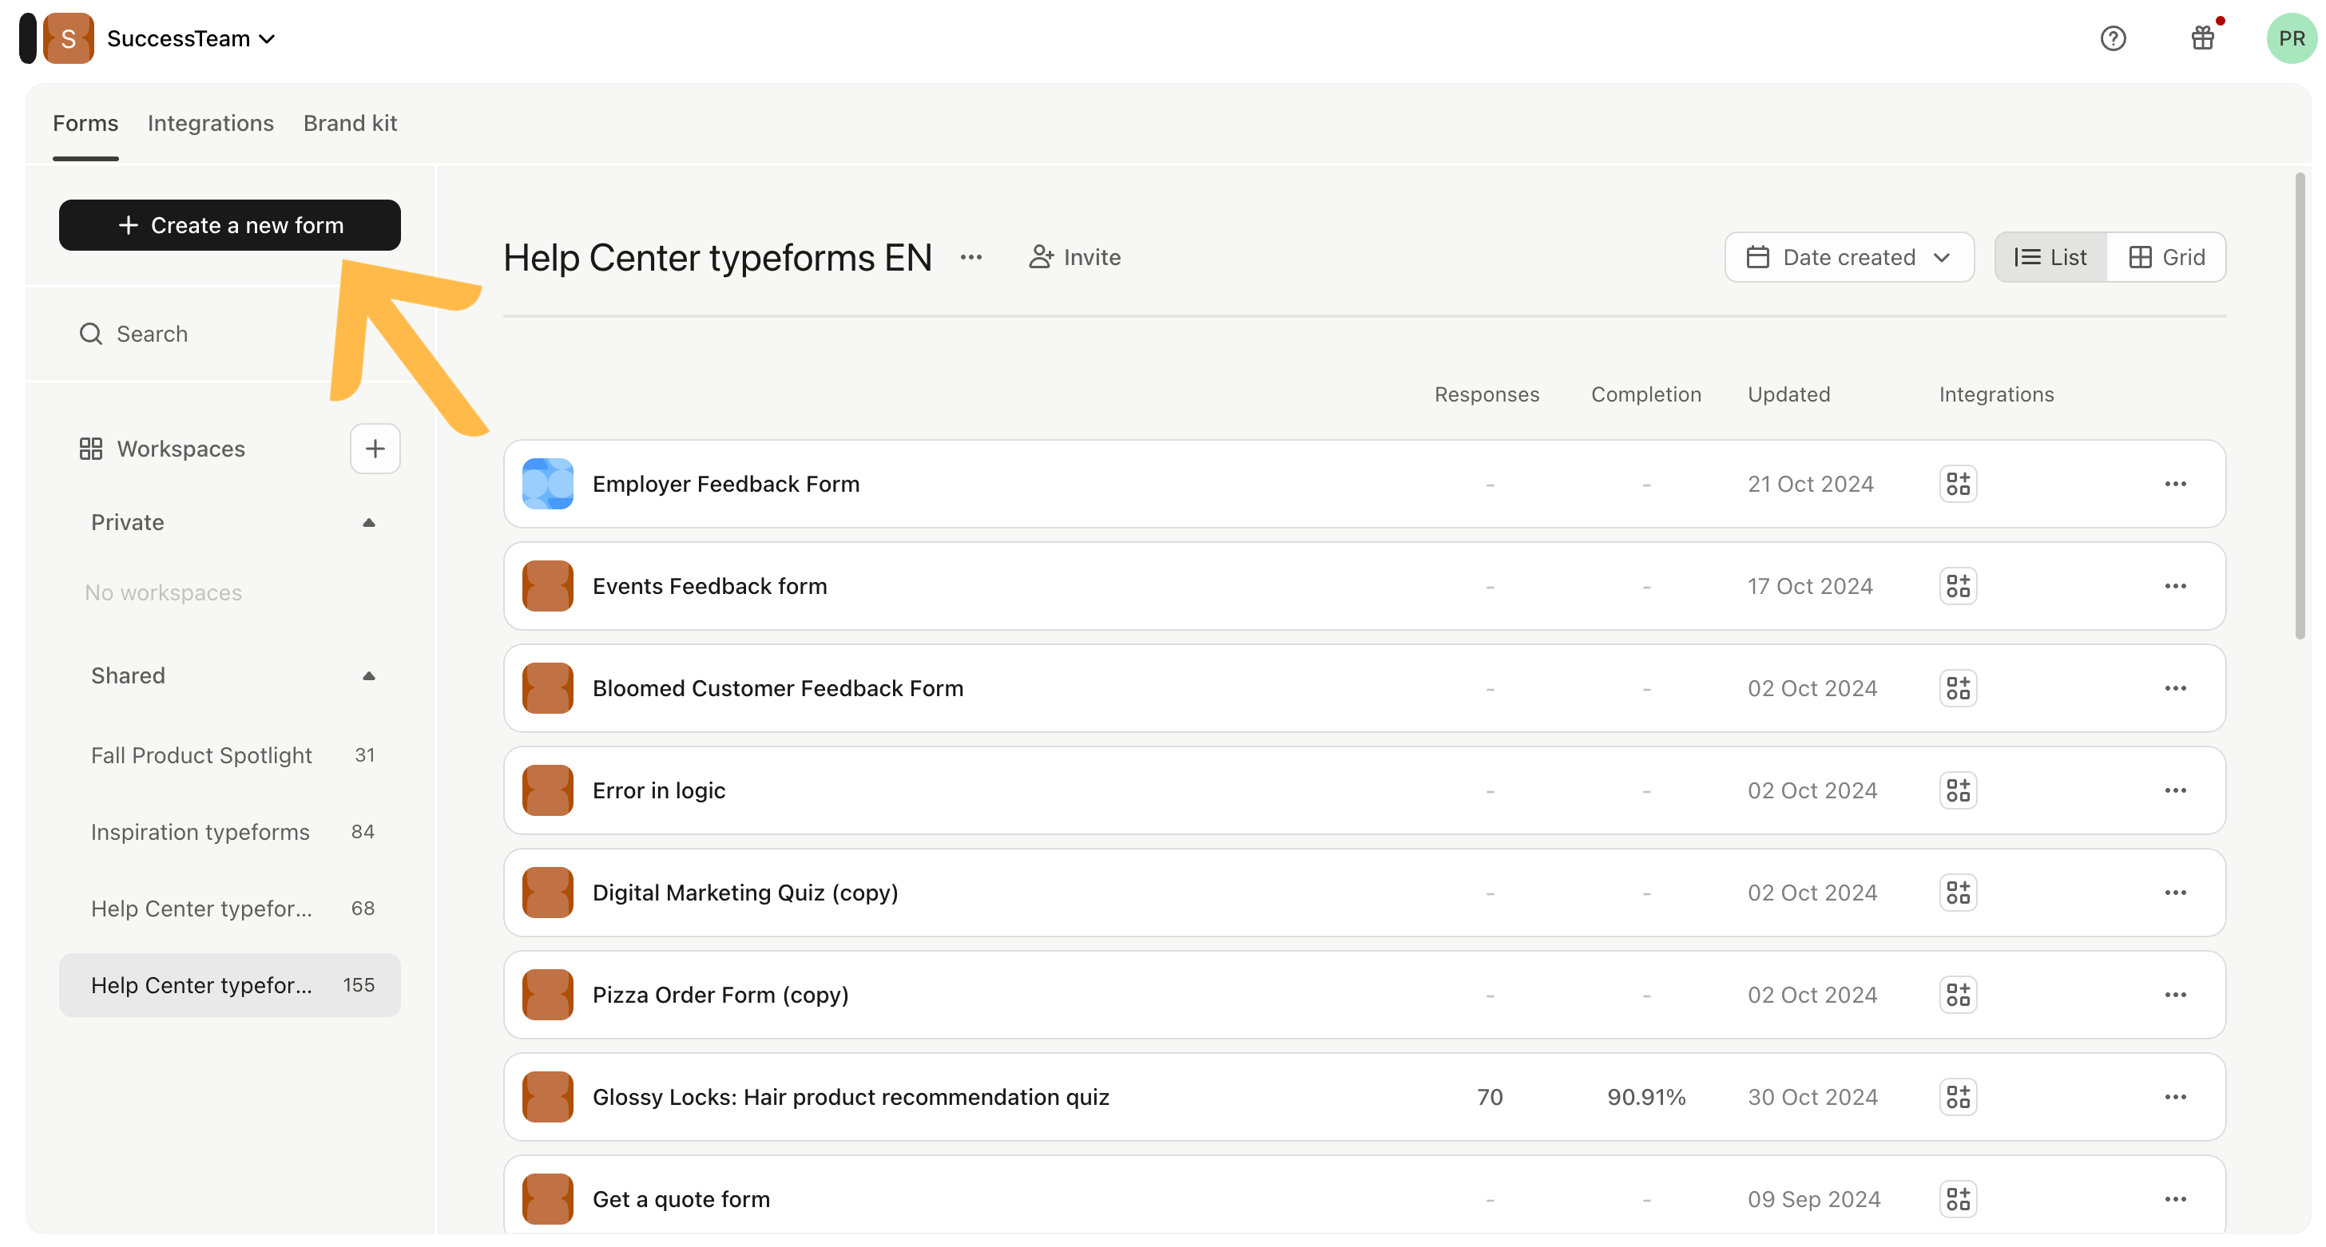Add a new workspace with plus button
This screenshot has height=1247, width=2326.
pyautogui.click(x=375, y=449)
